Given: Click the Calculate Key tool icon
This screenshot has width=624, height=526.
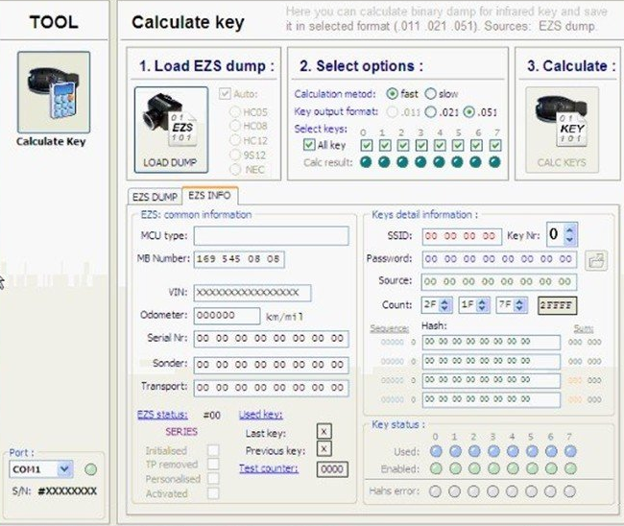Looking at the screenshot, I should (x=54, y=92).
